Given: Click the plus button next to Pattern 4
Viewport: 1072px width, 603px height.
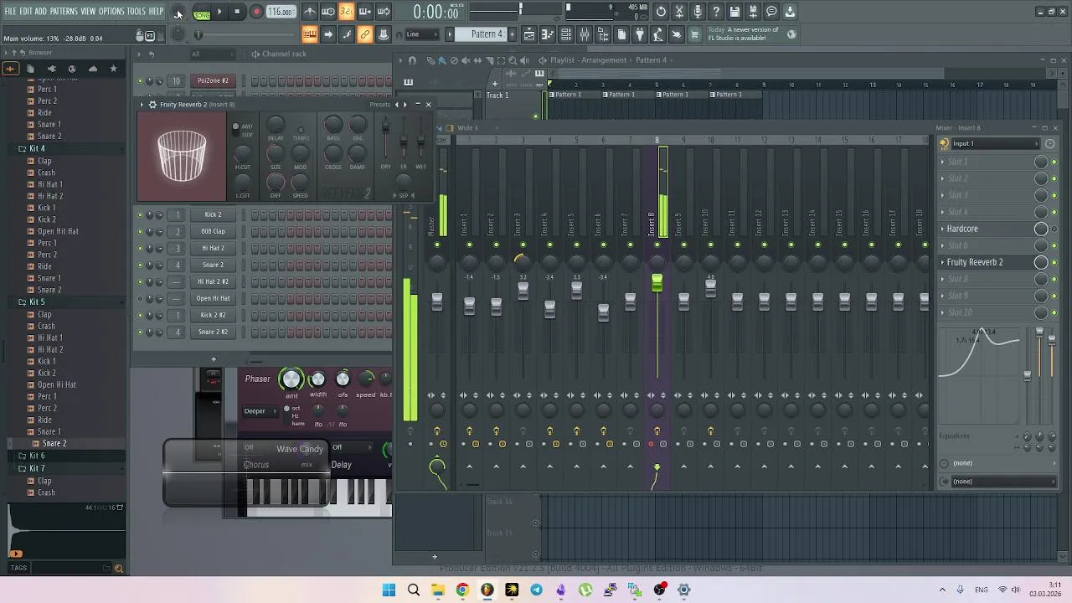Looking at the screenshot, I should pyautogui.click(x=513, y=34).
